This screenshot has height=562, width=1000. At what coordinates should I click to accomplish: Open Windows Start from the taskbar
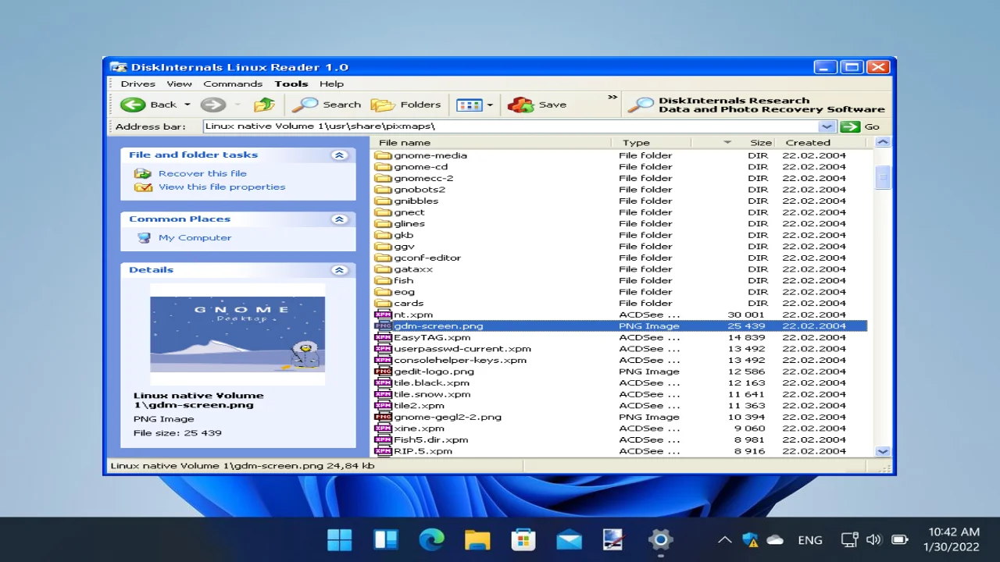[x=340, y=539]
